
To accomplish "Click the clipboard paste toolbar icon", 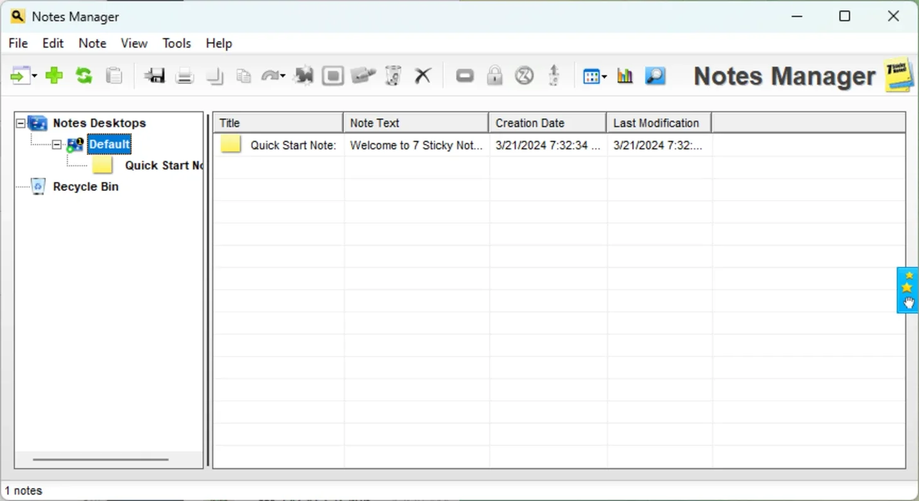I will coord(114,76).
